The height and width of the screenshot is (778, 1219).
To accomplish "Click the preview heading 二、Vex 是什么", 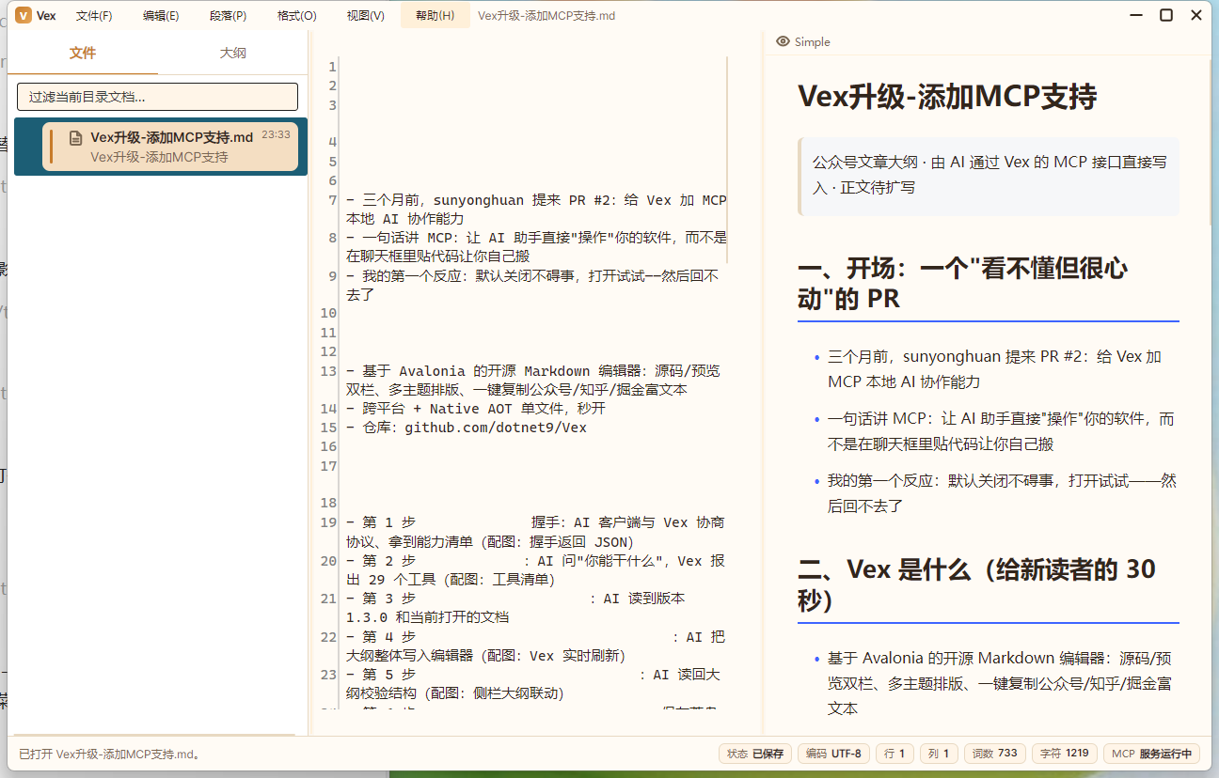I will [976, 584].
